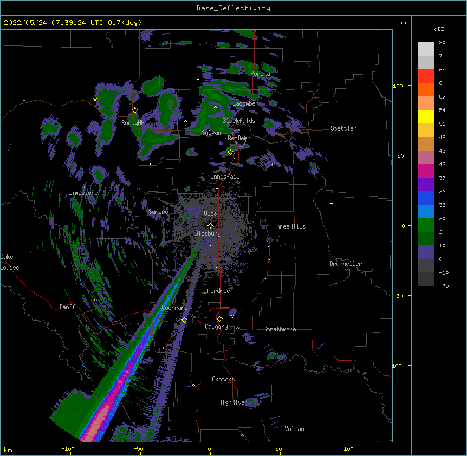The image size is (467, 456).
Task: Pick the red swatch below 65 dBZ
Action: click(426, 76)
